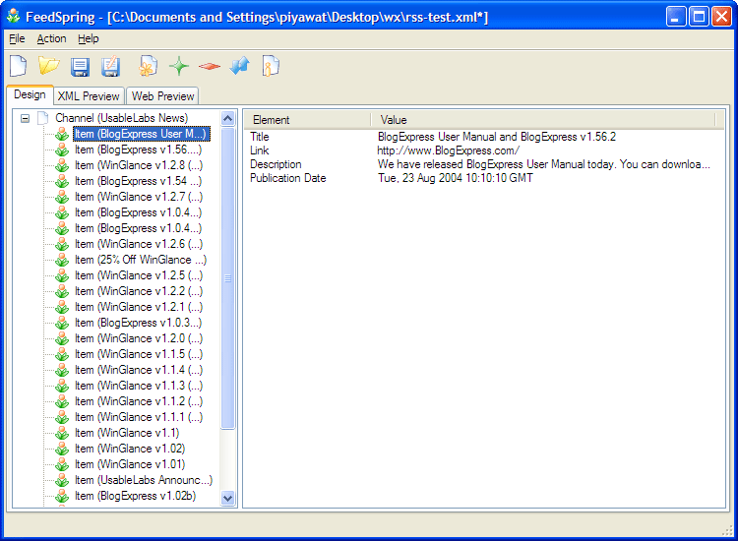
Task: Click value 'http://www.BlogExpress.com/'
Action: tap(449, 150)
